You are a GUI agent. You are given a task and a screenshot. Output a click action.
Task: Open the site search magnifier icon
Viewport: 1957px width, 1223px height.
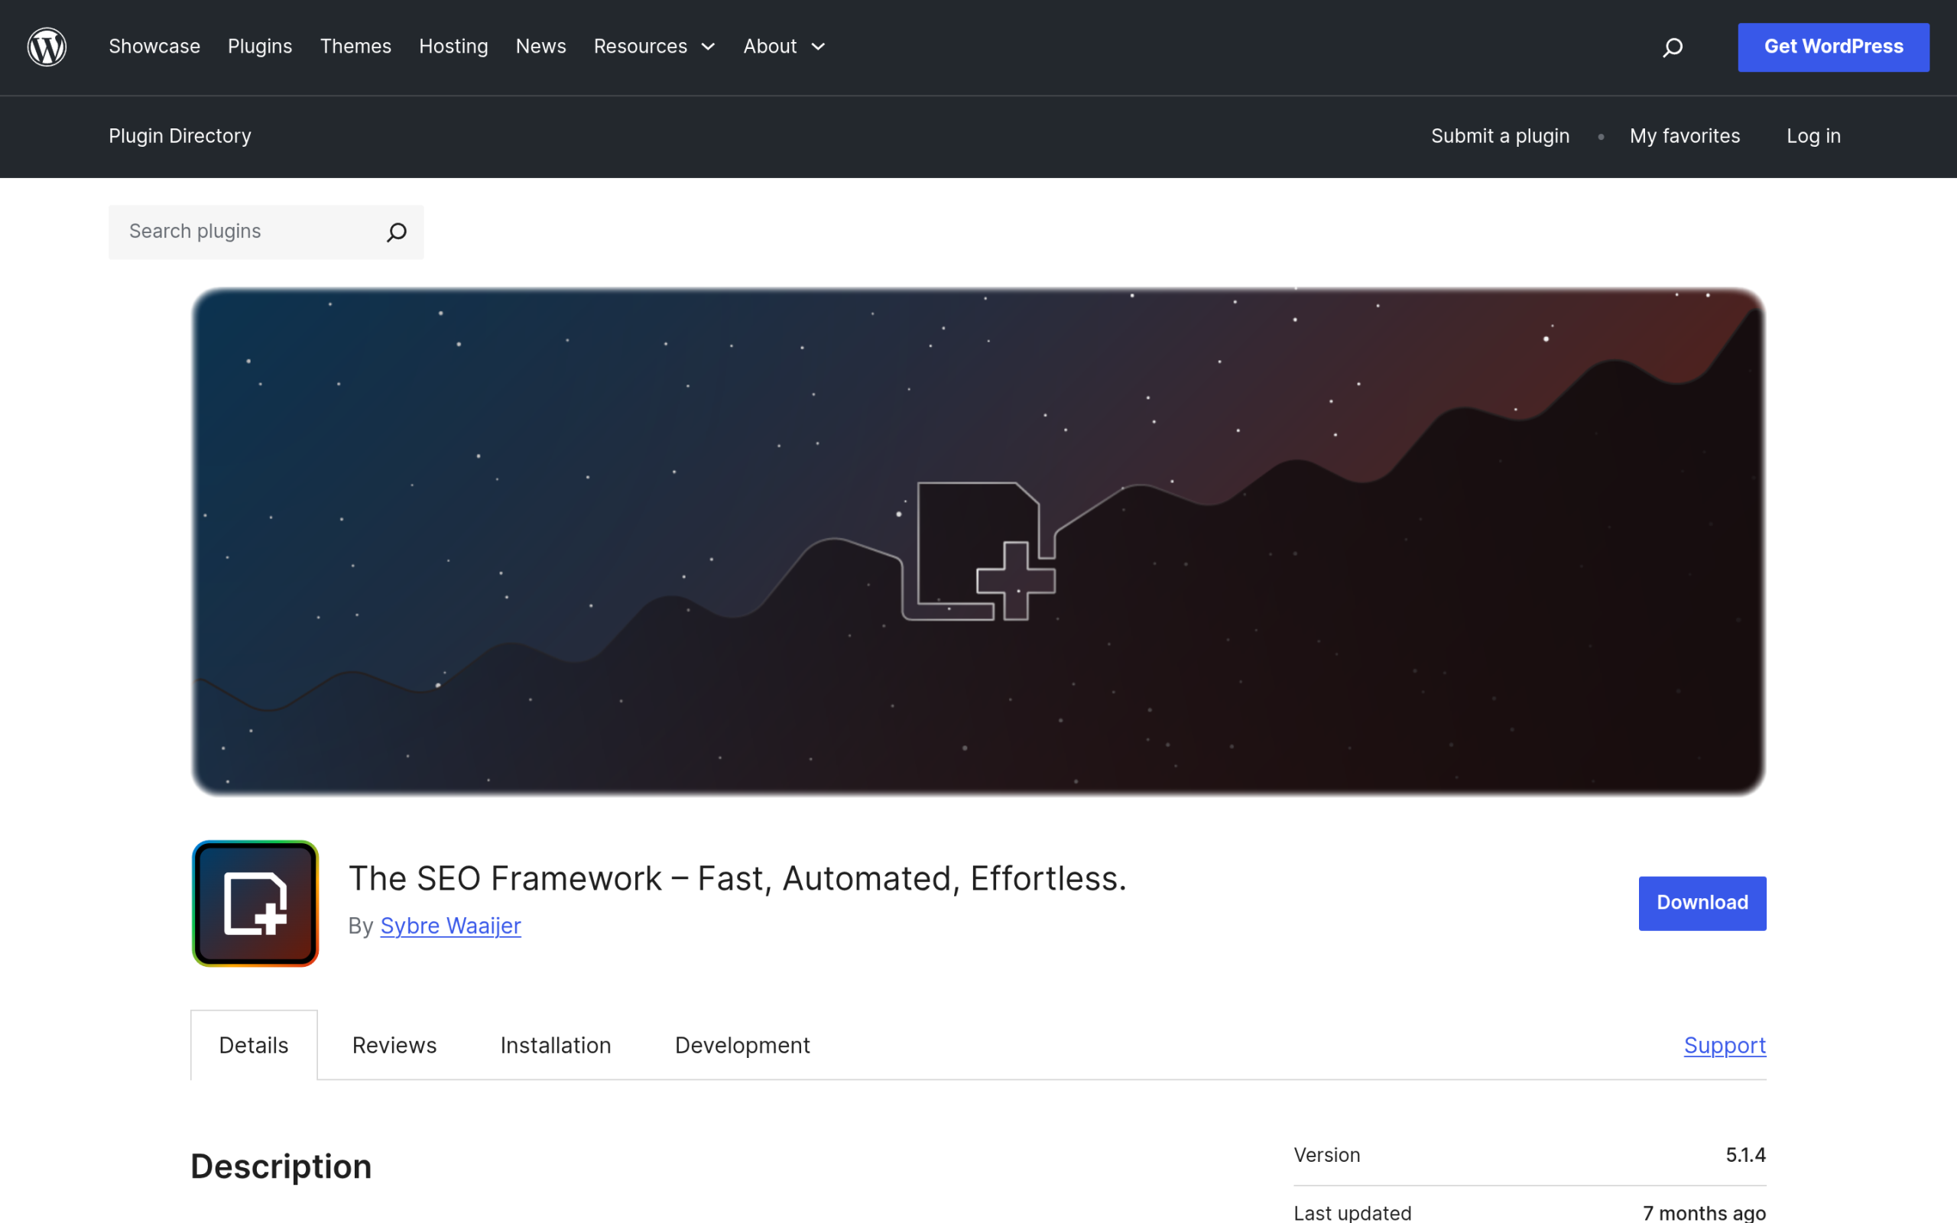[1673, 47]
